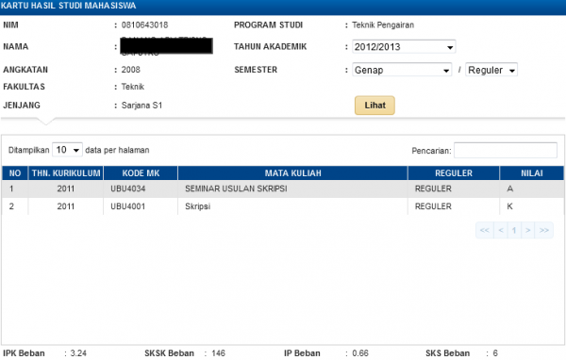Viewport: 566px width, 360px height.
Task: Open the Tahun Akademik 2012/2013 dropdown
Action: (404, 46)
